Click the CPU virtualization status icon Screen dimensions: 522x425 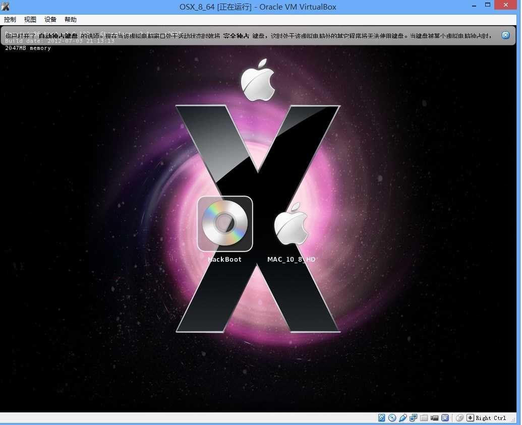445,418
